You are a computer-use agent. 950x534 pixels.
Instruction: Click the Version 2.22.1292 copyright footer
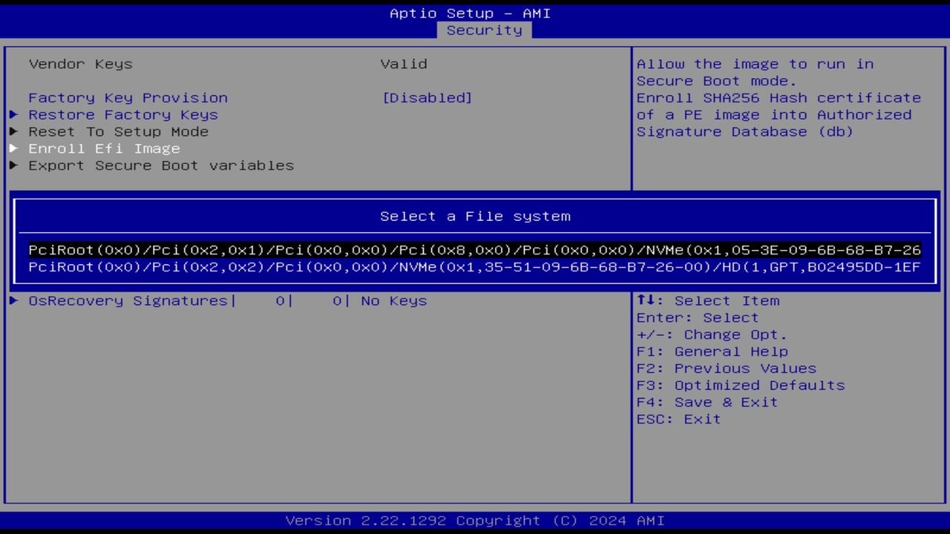click(475, 521)
